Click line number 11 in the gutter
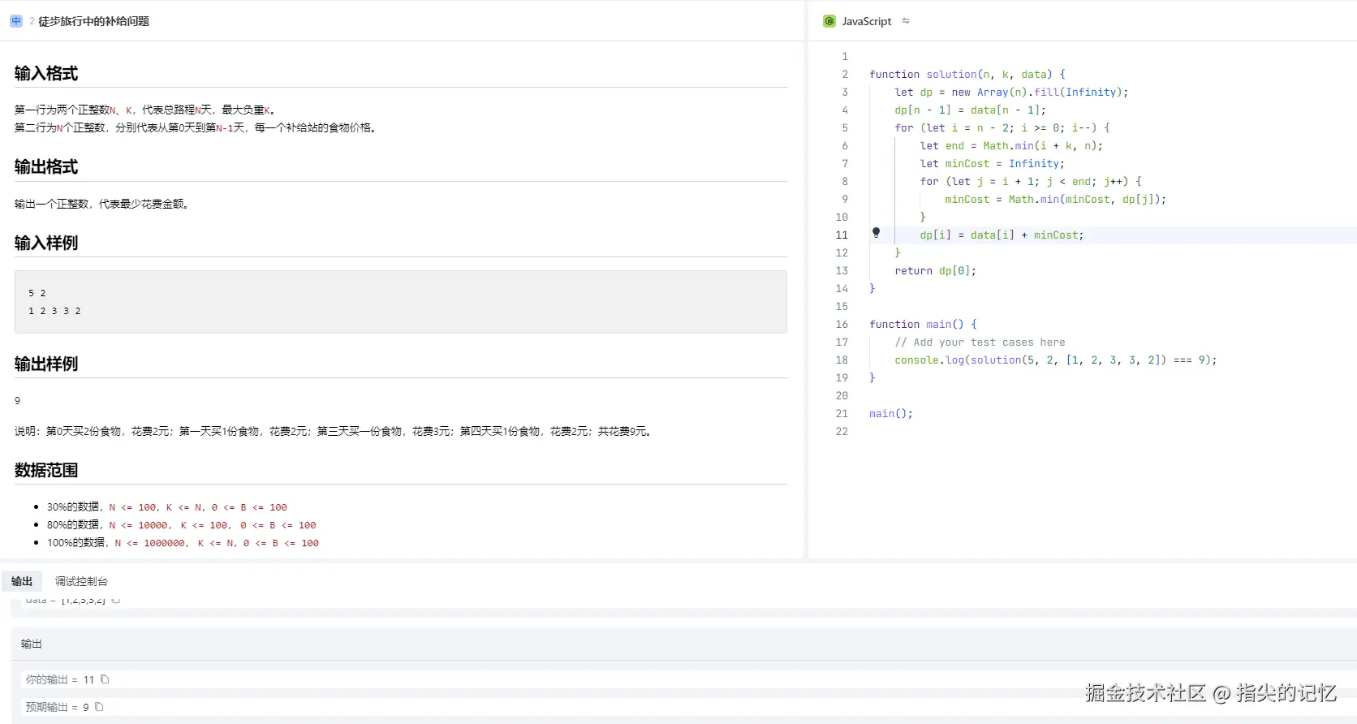Screen dimensions: 1357x724 pyautogui.click(x=842, y=235)
